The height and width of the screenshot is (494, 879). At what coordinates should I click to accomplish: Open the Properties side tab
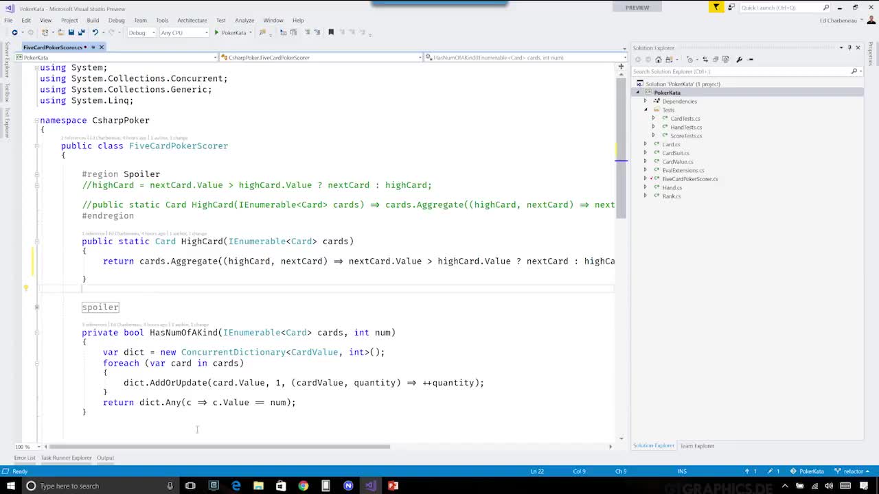pos(871,54)
